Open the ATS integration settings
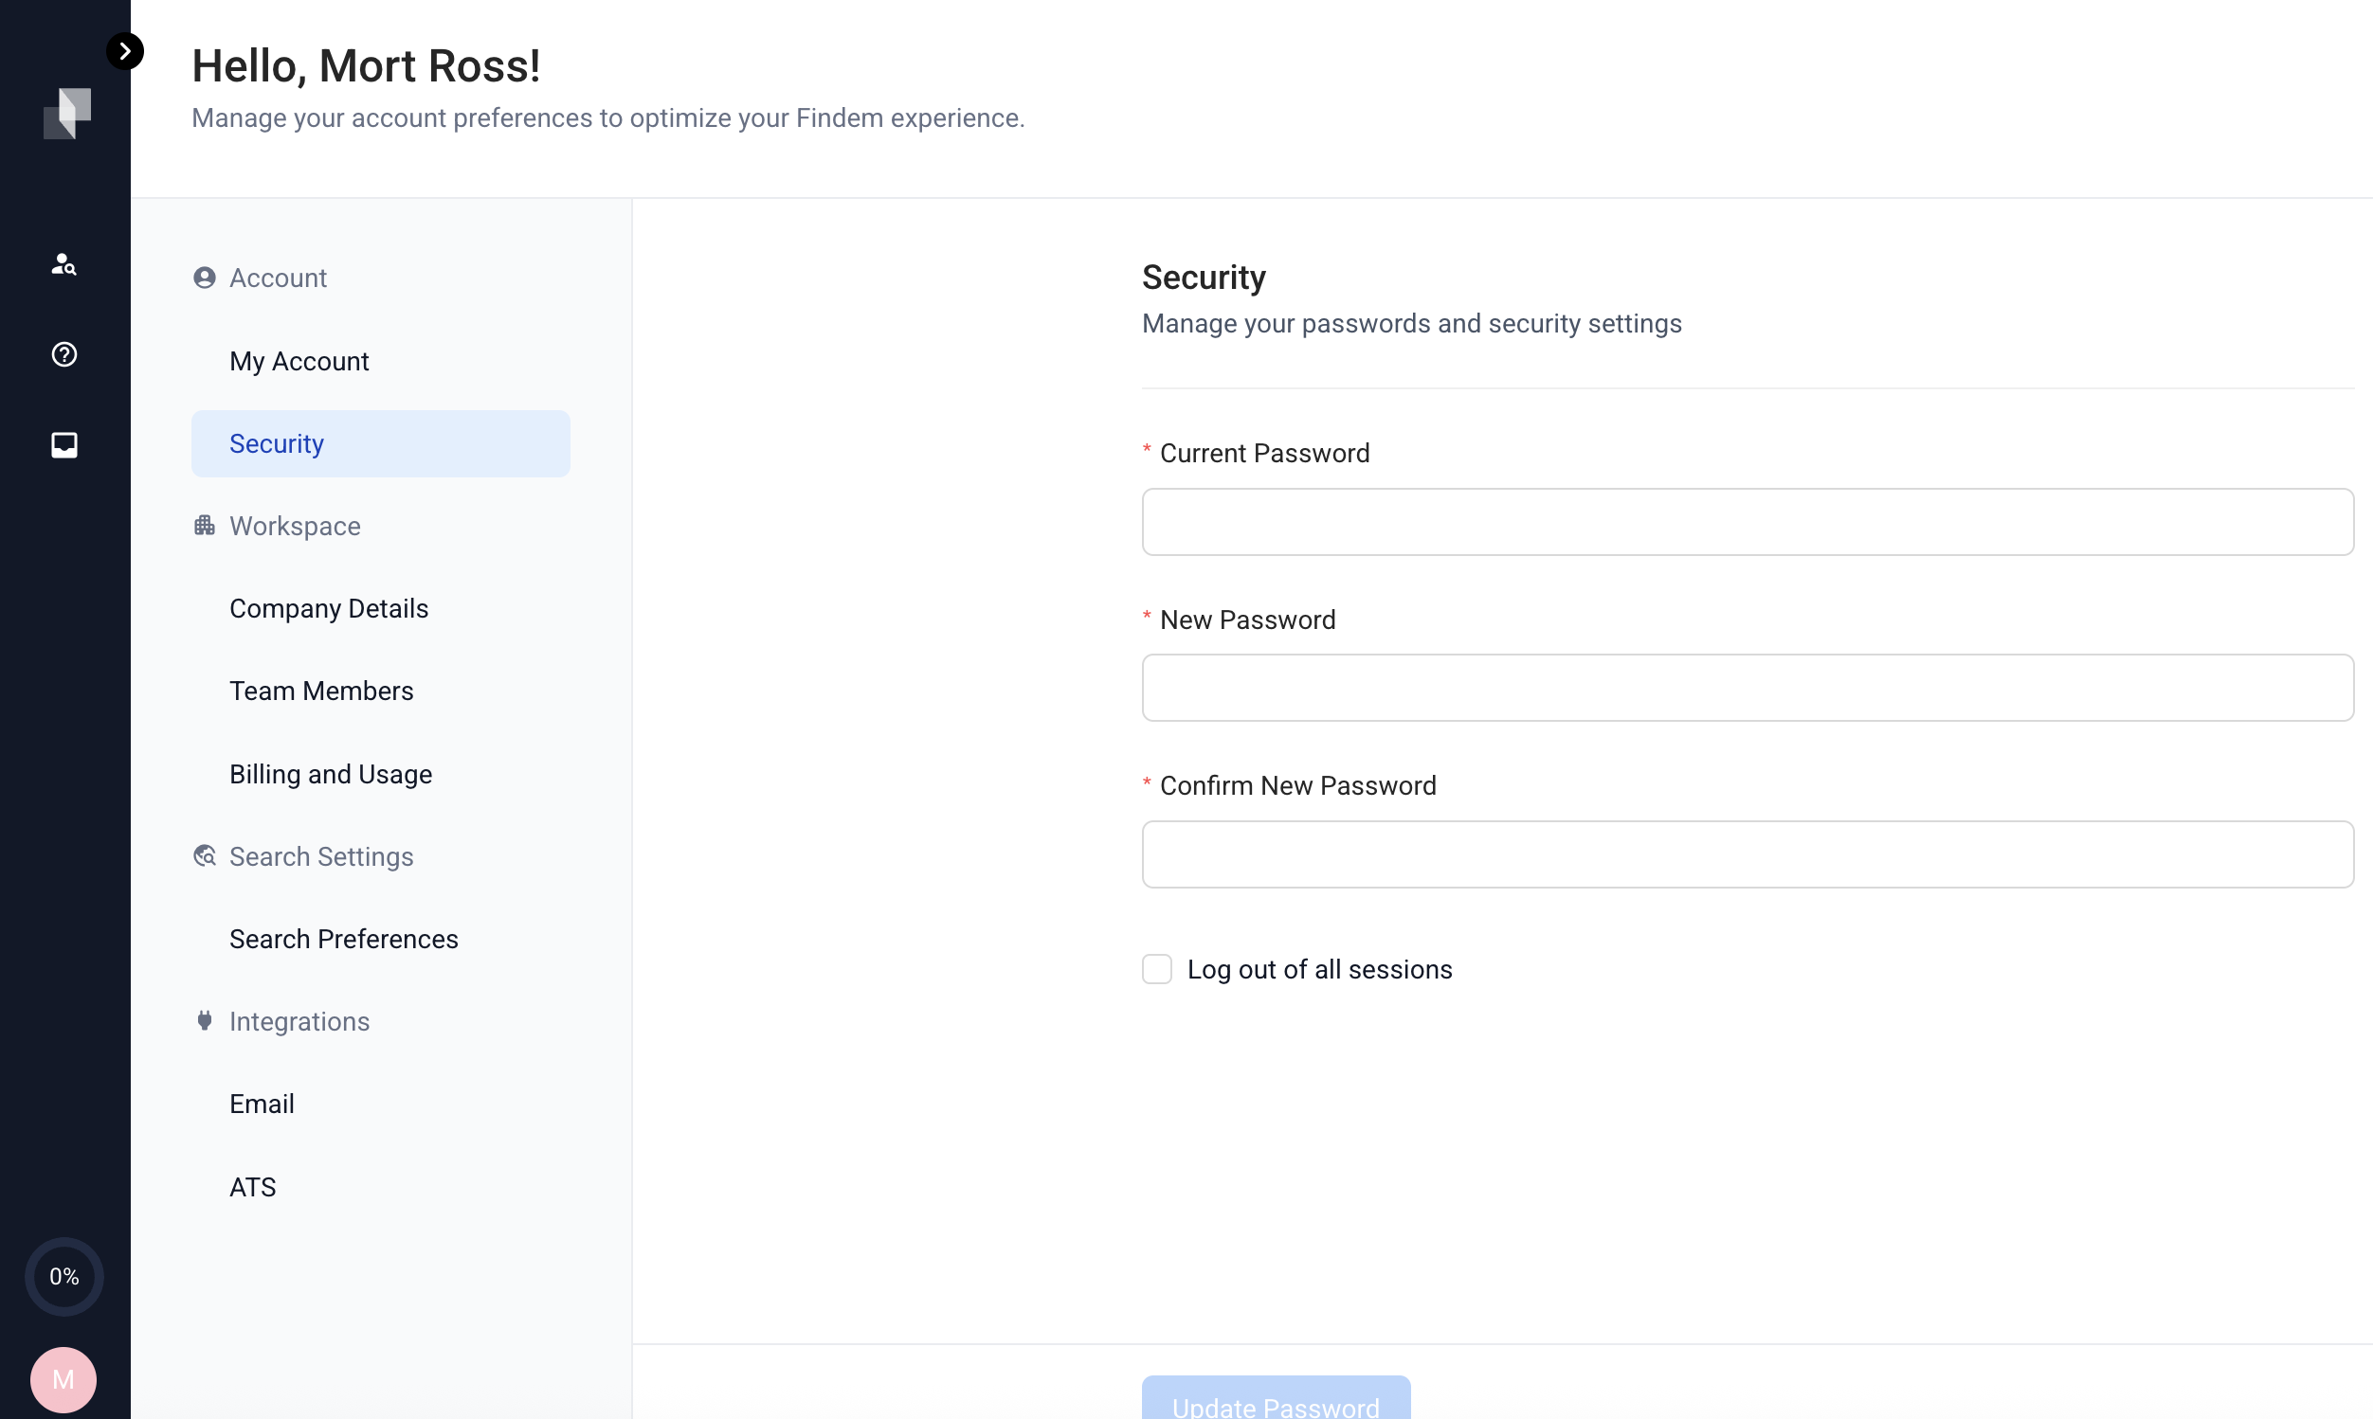Viewport: 2373px width, 1419px height. coord(252,1187)
